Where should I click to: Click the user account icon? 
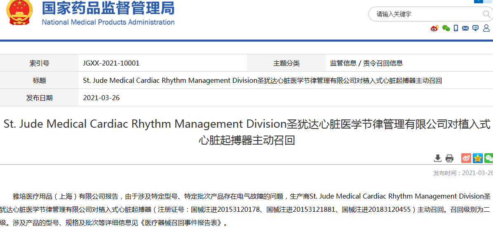click(486, 28)
